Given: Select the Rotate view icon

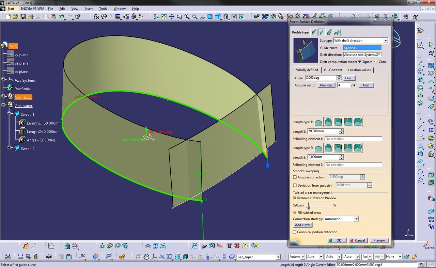Looking at the screenshot, I should click(180, 17).
